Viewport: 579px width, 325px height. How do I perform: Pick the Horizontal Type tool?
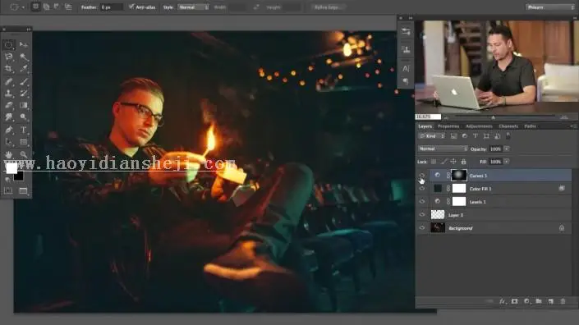tap(24, 130)
